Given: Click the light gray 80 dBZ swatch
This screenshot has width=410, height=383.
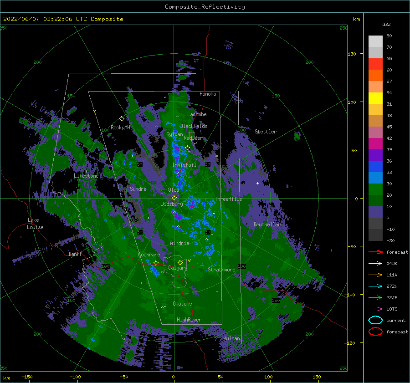Looking at the screenshot, I should (x=375, y=41).
